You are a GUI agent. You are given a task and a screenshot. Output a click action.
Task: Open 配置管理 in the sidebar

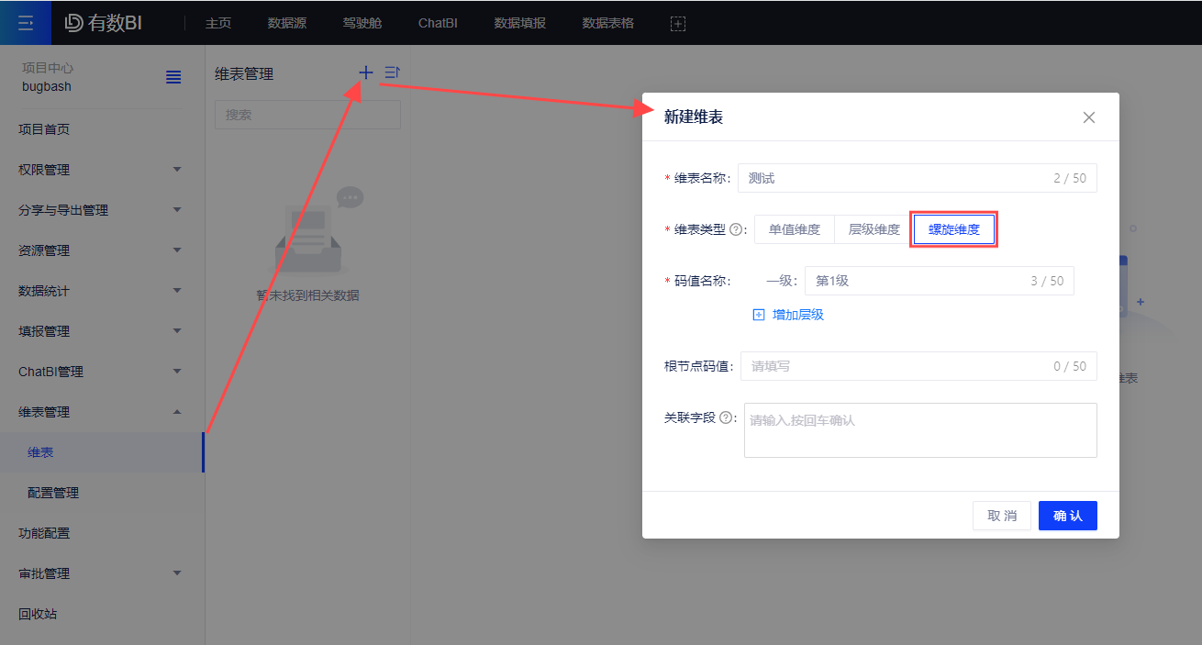tap(53, 493)
